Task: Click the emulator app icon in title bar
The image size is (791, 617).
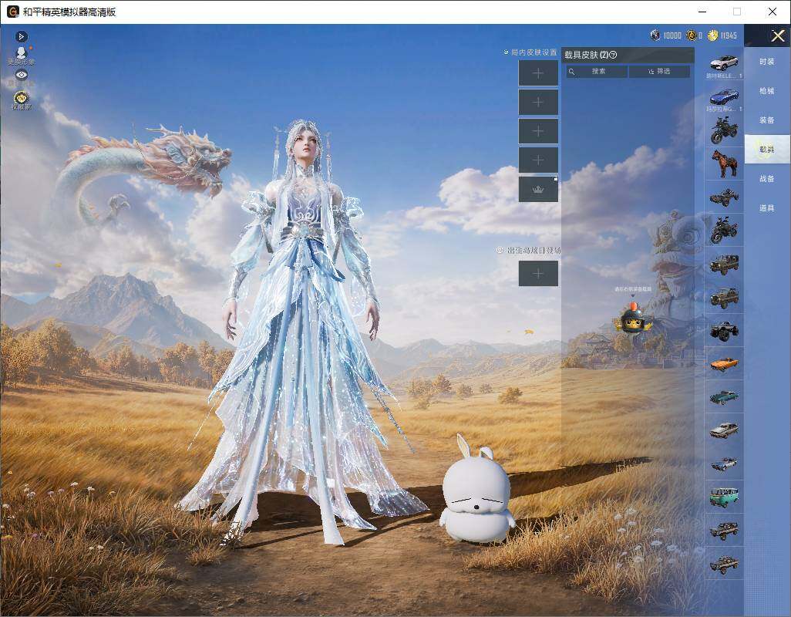Action: [x=12, y=12]
